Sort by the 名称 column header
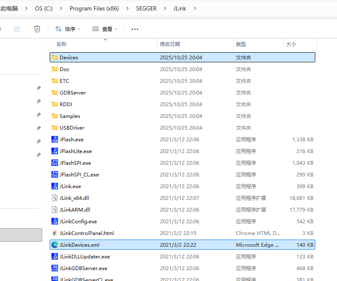The width and height of the screenshot is (337, 281). pos(61,44)
